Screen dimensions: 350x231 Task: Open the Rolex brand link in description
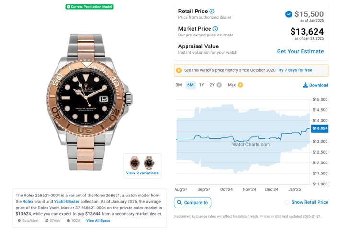click(x=28, y=202)
